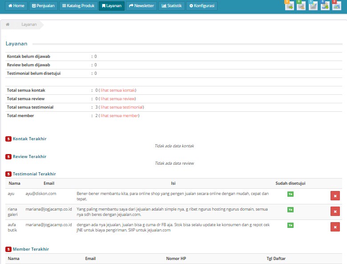Open the Konfigurasi menu
The width and height of the screenshot is (347, 264).
pos(202,6)
